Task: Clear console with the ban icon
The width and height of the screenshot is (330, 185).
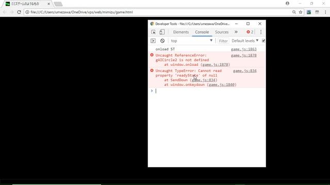Action: point(162,41)
